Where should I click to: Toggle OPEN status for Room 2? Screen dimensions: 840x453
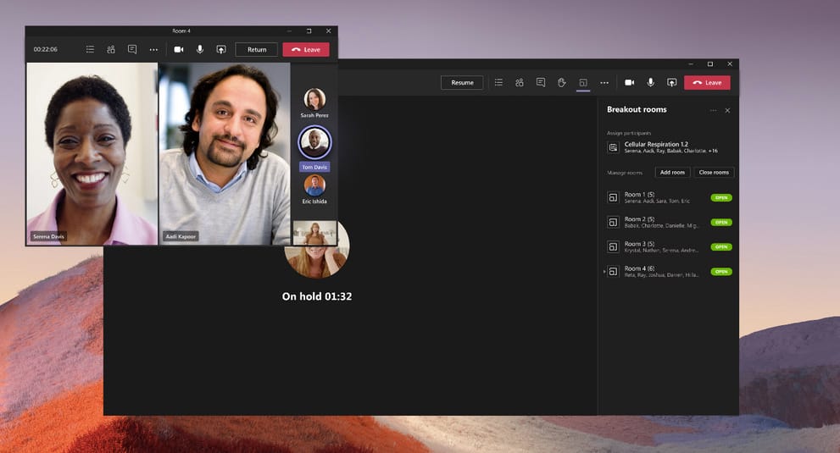721,222
